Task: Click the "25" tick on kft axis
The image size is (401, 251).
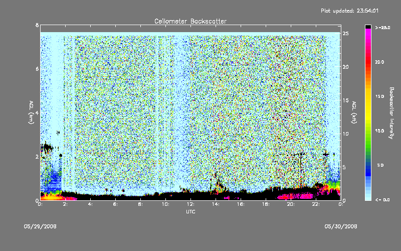Action: [x=346, y=34]
